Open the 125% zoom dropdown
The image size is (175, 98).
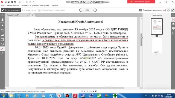coord(88,10)
